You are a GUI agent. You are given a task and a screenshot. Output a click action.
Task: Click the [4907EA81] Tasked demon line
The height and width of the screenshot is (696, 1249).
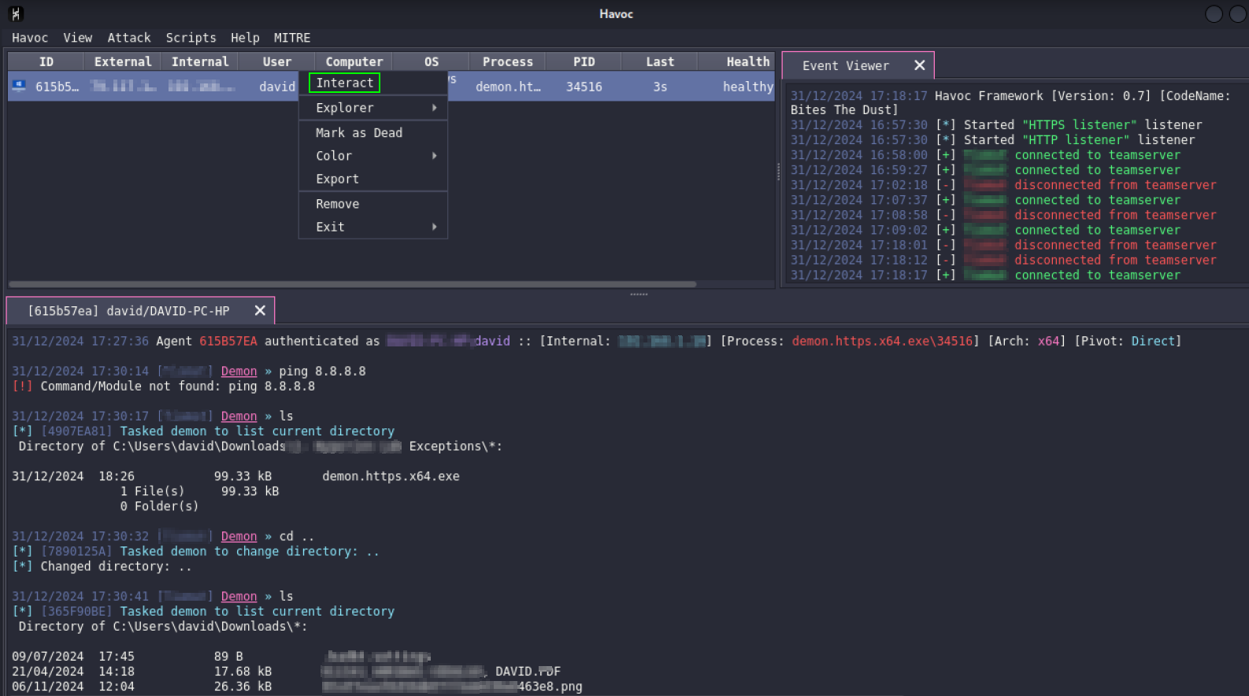click(x=203, y=431)
